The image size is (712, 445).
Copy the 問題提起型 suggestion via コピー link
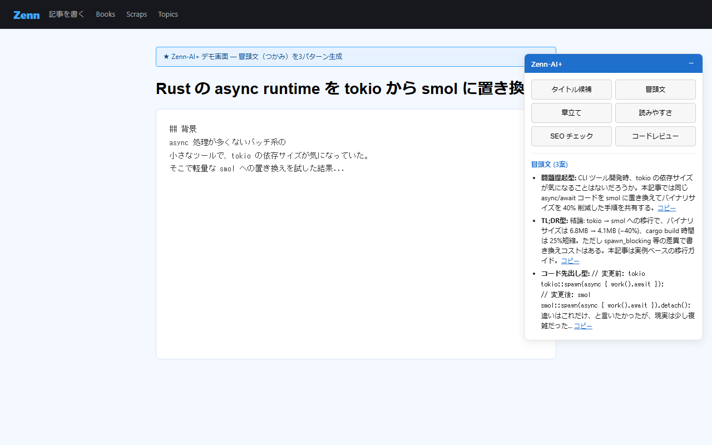click(666, 208)
